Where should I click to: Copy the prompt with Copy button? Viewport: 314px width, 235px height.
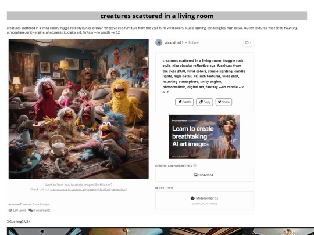[x=205, y=102]
